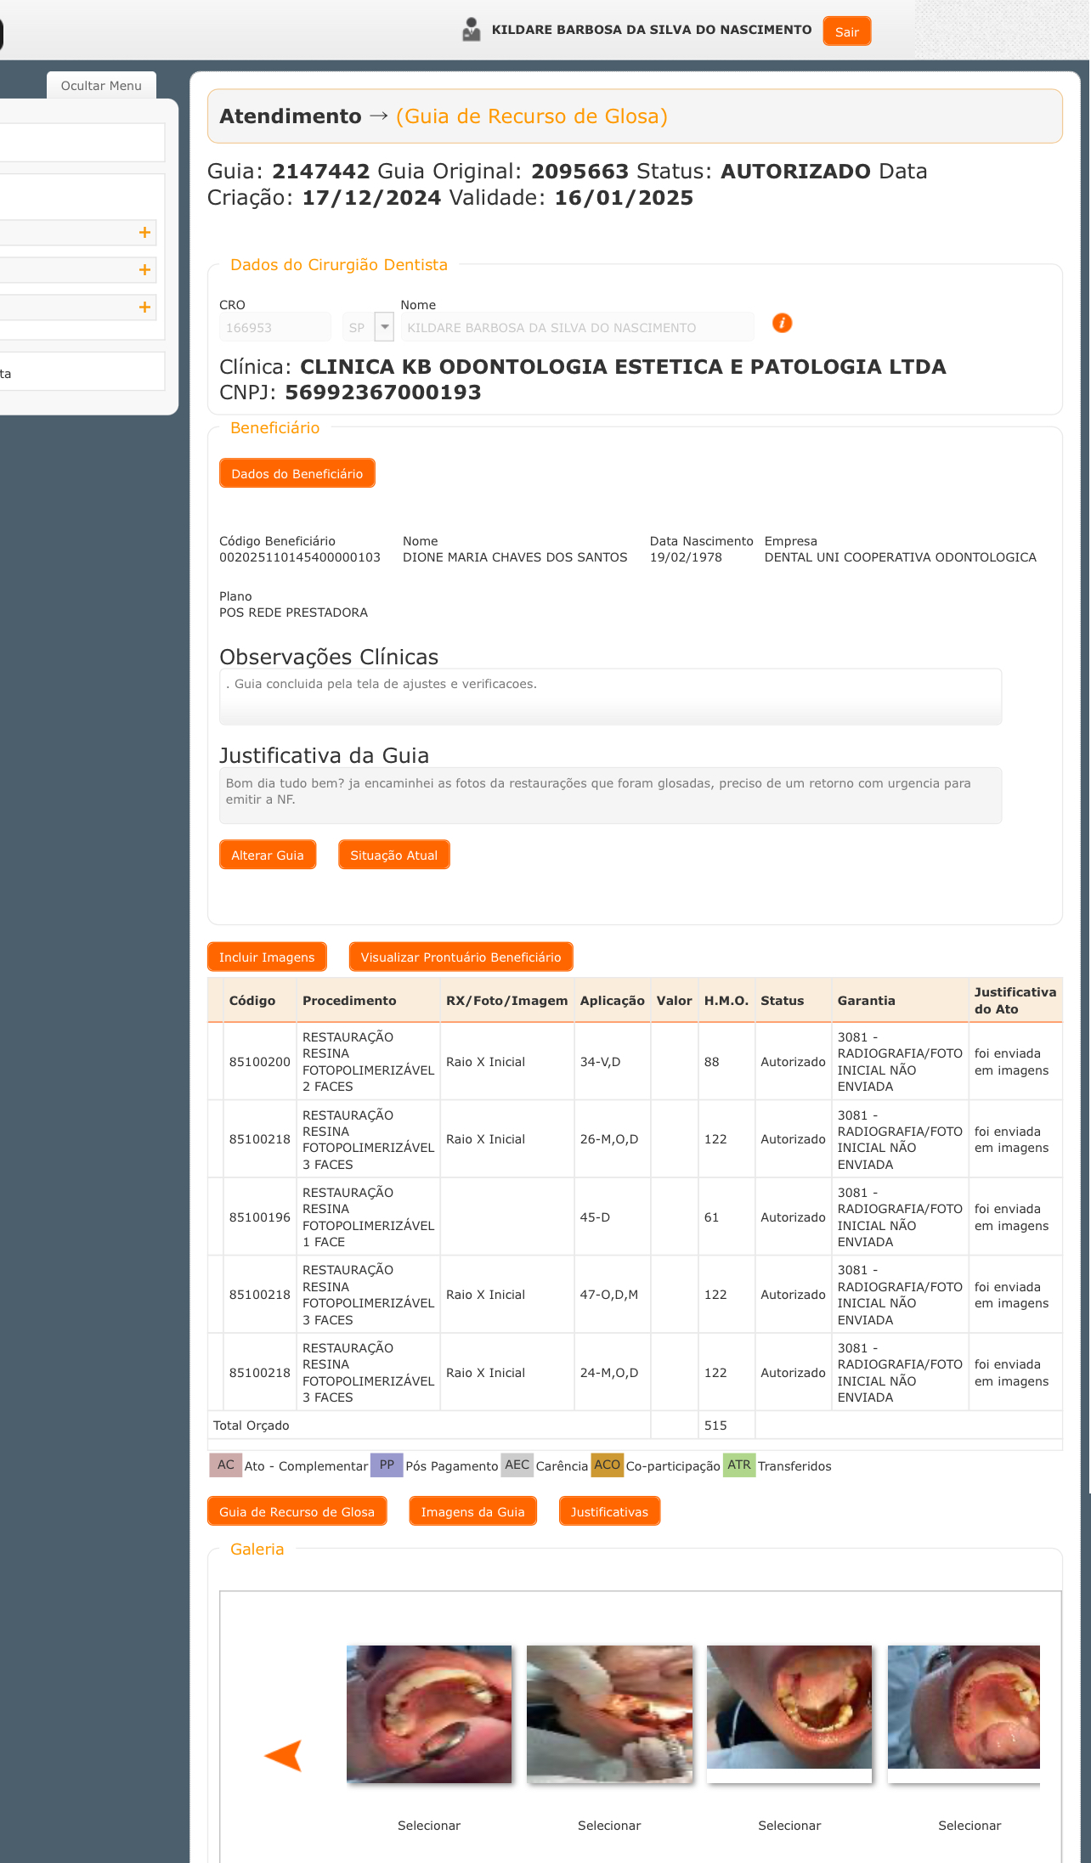Click the Justificativa da Guia text area
1091x1863 pixels.
click(x=610, y=795)
